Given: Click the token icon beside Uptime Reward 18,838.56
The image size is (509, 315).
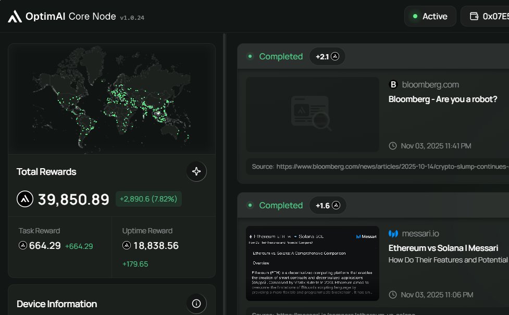Looking at the screenshot, I should [127, 245].
